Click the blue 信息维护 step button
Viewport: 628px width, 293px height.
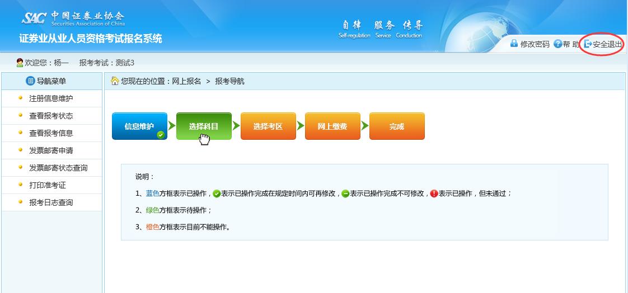139,126
